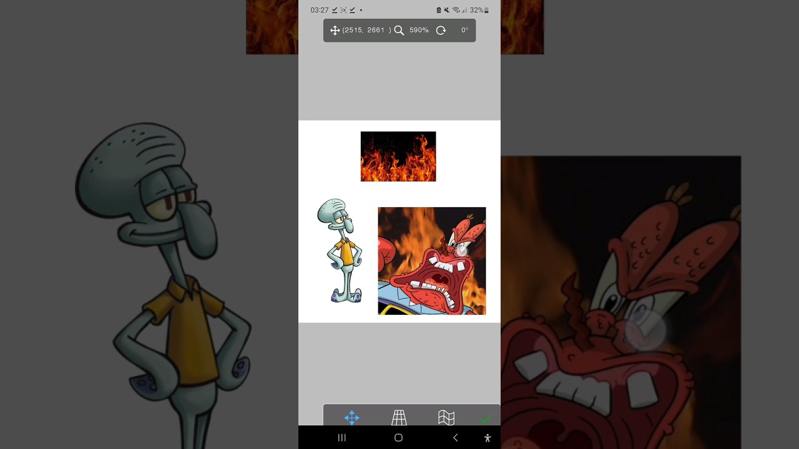Select the perspective grid transform tool
799x449 pixels.
(x=399, y=417)
